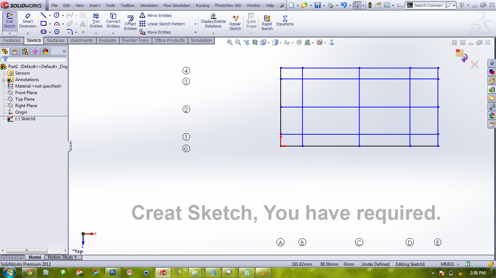
Task: Click the Linear Sketch Pattern button
Action: [167, 24]
